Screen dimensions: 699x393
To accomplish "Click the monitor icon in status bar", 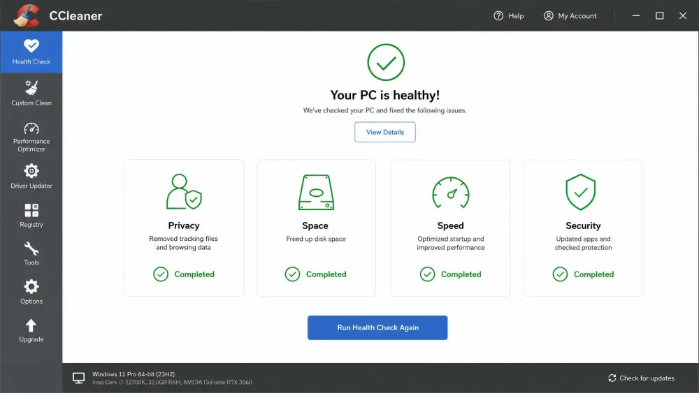I will pos(78,378).
